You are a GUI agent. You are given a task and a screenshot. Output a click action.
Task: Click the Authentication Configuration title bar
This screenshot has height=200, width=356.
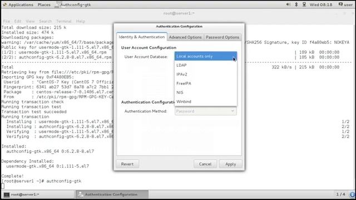(179, 27)
